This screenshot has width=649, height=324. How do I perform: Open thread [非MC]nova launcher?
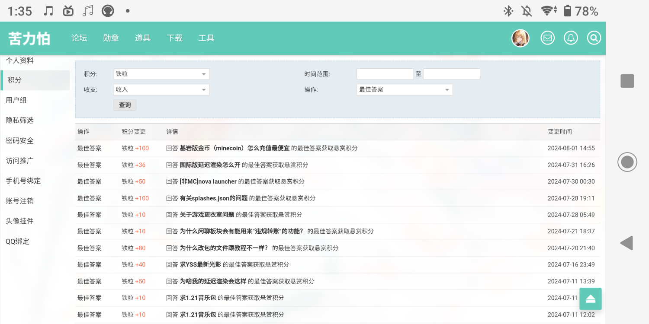[x=208, y=181]
